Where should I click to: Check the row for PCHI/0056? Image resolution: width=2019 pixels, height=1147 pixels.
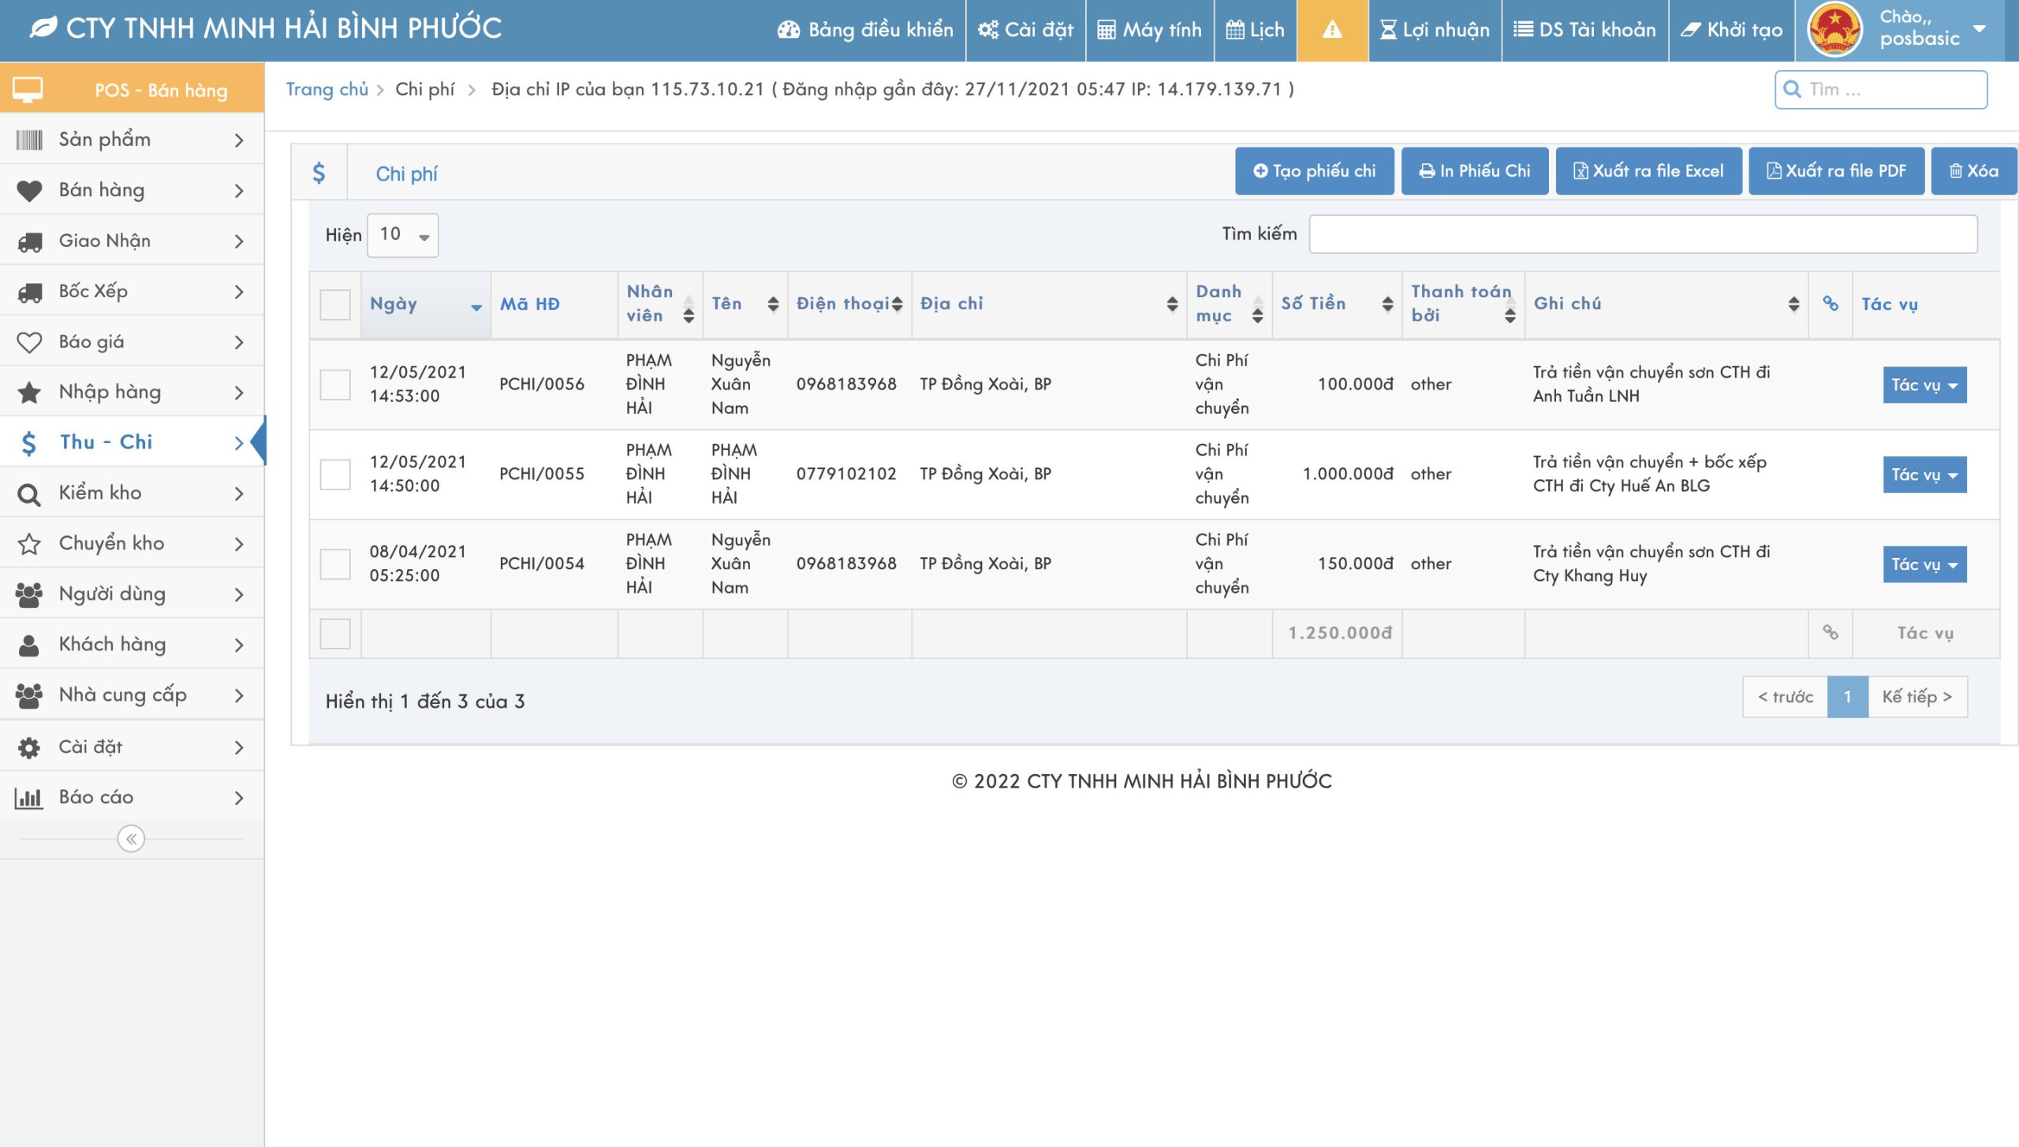click(x=335, y=385)
